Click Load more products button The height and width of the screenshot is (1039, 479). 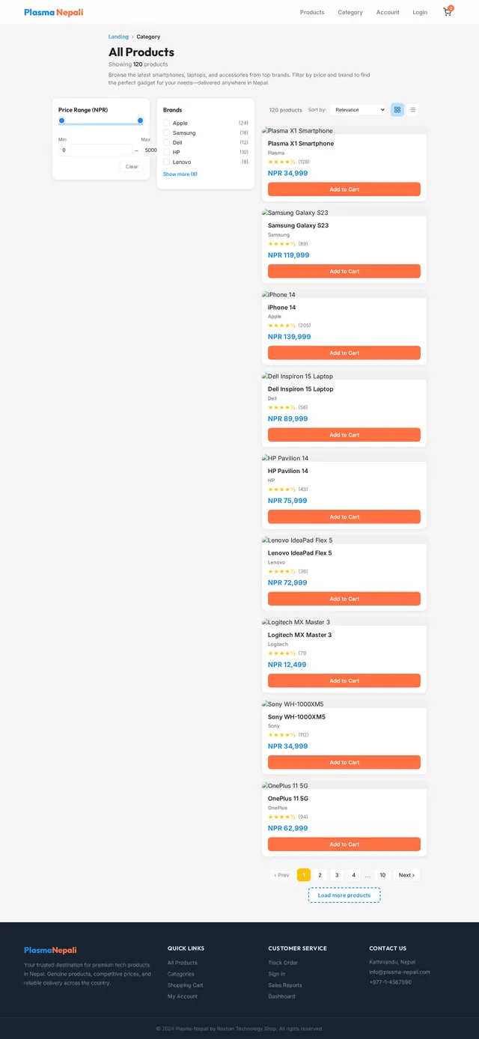pos(344,895)
